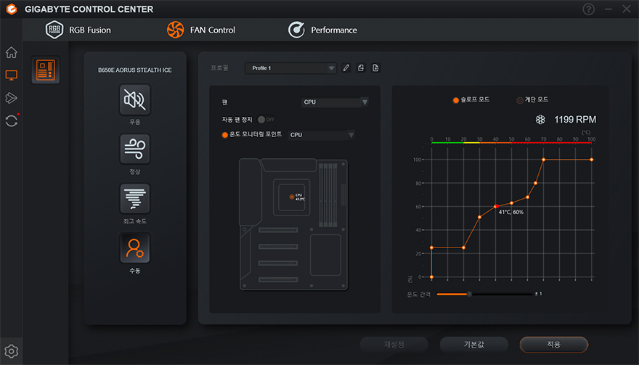This screenshot has width=639, height=365.
Task: Open the RGB Fusion tab
Action: coord(78,30)
